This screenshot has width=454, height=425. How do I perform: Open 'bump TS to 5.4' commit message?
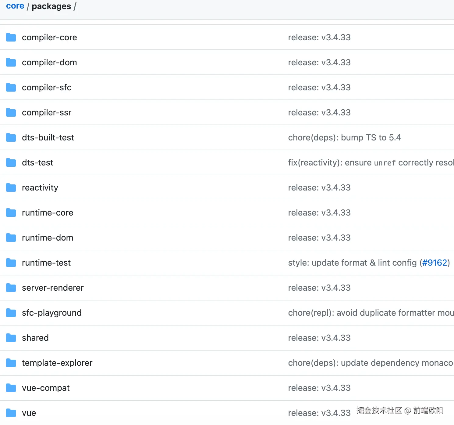click(x=345, y=138)
